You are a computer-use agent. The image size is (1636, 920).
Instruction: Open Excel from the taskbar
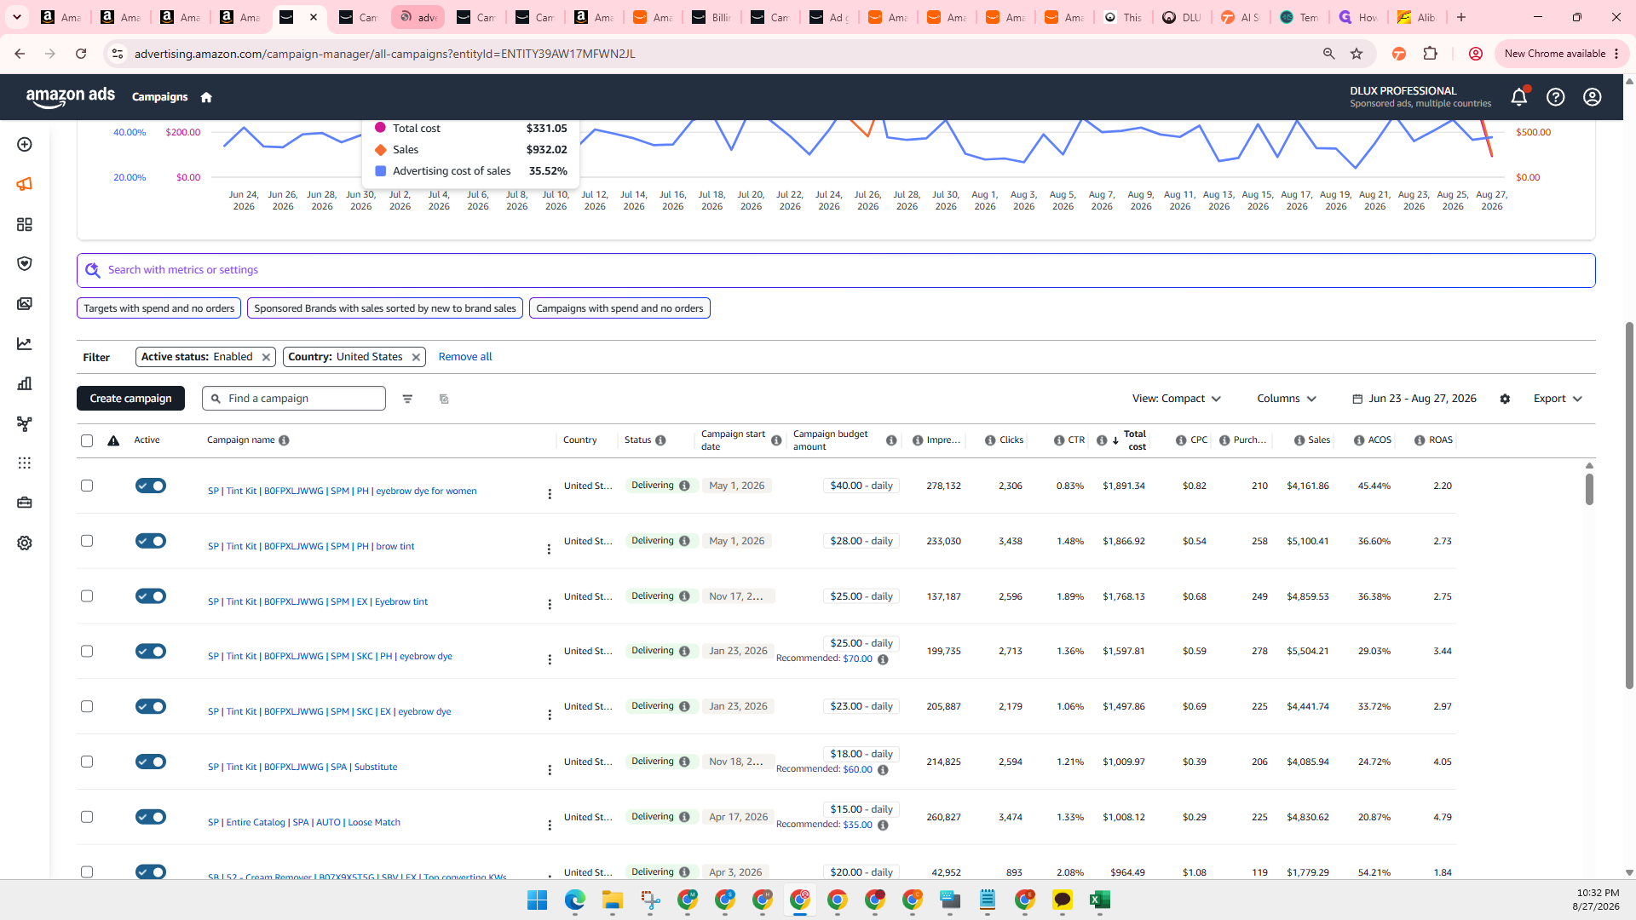pyautogui.click(x=1099, y=900)
